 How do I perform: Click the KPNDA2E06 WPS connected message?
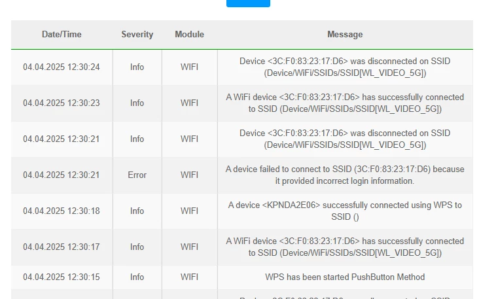point(345,211)
